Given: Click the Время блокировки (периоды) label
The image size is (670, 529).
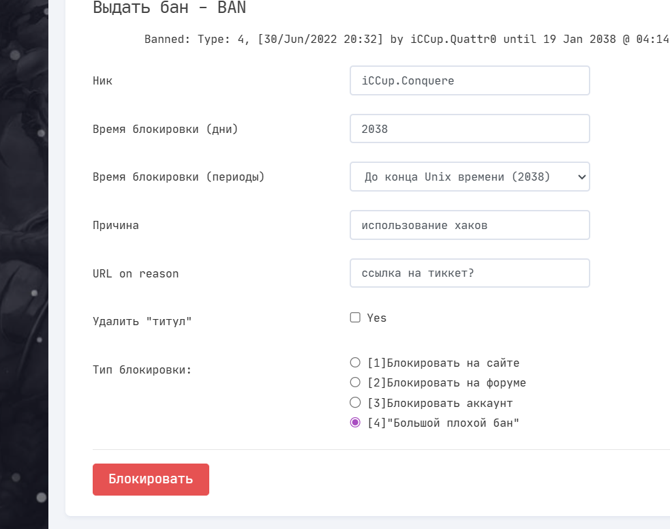Looking at the screenshot, I should click(179, 177).
